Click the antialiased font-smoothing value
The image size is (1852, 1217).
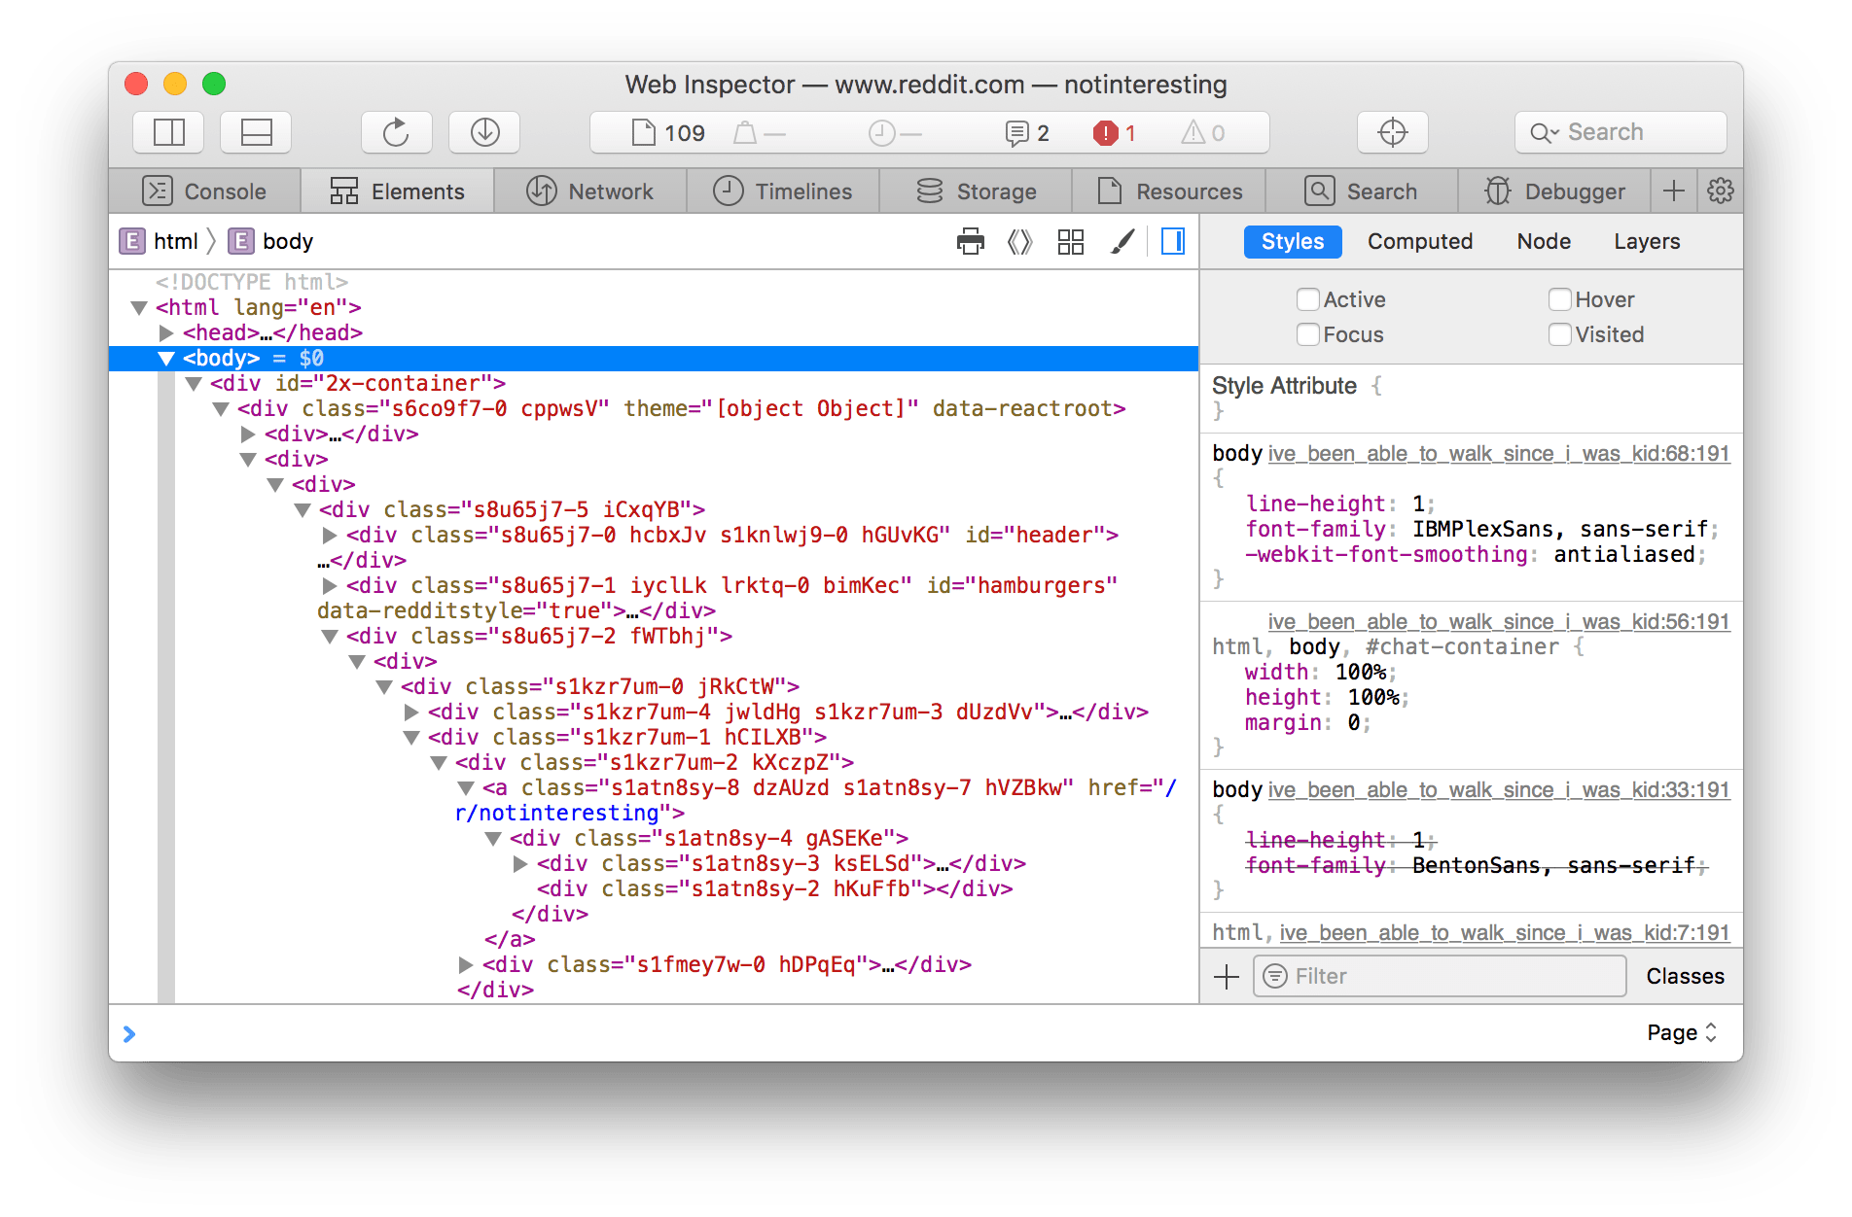(x=1624, y=554)
